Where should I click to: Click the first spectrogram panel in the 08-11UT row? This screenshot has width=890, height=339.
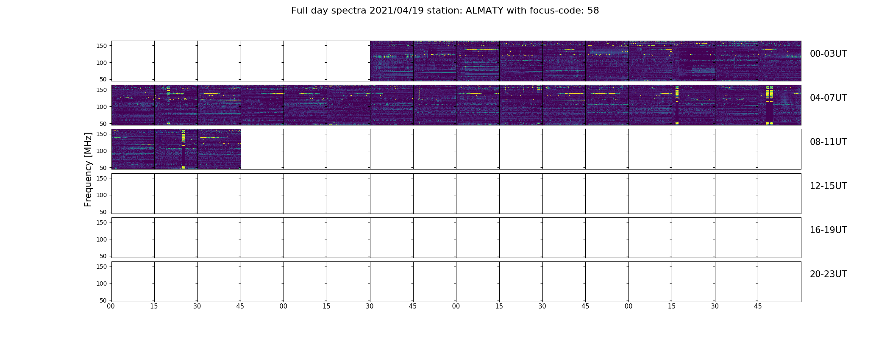pos(133,149)
